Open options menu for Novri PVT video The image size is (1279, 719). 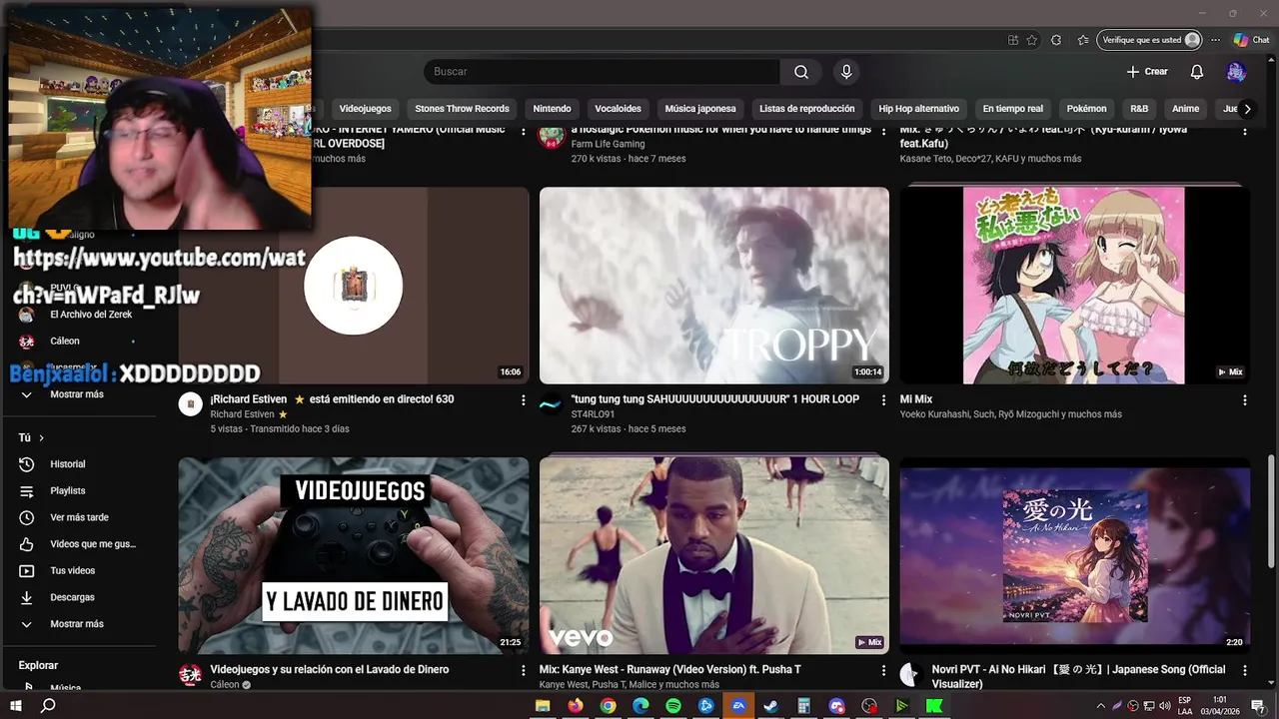pos(1244,670)
